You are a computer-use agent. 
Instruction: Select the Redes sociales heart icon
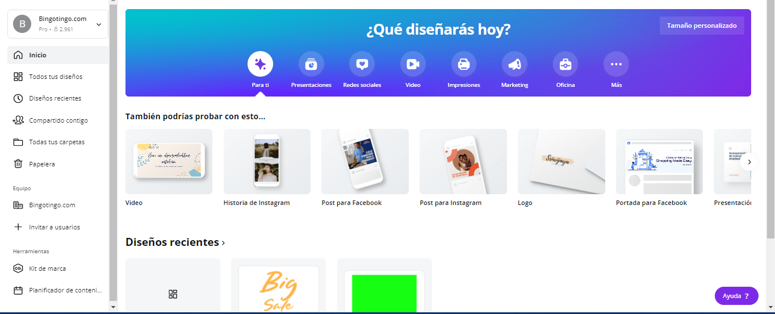pyautogui.click(x=362, y=64)
